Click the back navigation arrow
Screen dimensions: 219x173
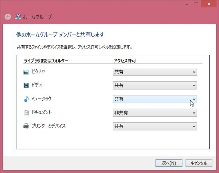pyautogui.click(x=7, y=16)
